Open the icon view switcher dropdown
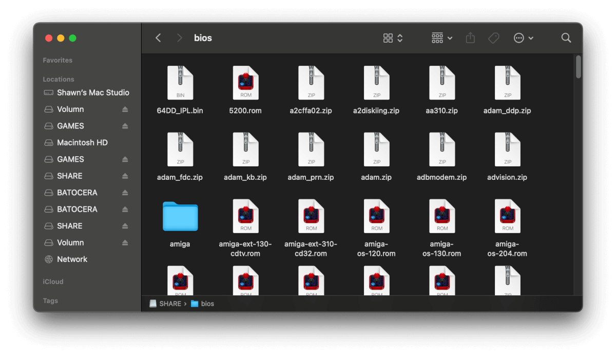 393,38
